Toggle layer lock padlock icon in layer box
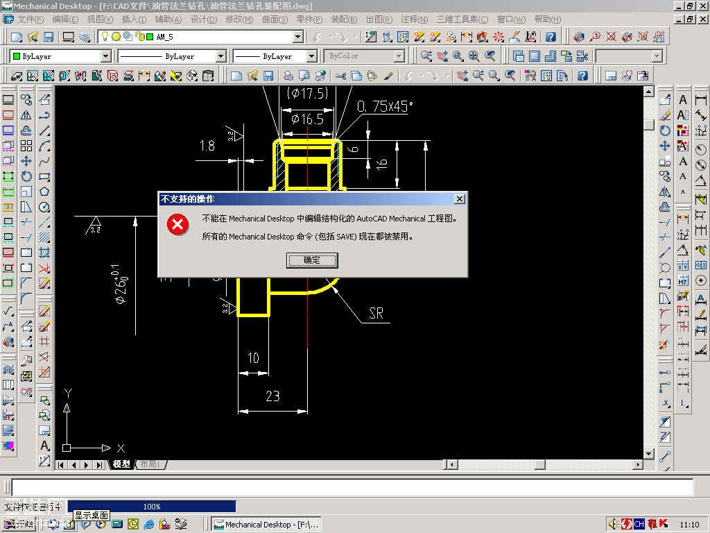 (140, 36)
